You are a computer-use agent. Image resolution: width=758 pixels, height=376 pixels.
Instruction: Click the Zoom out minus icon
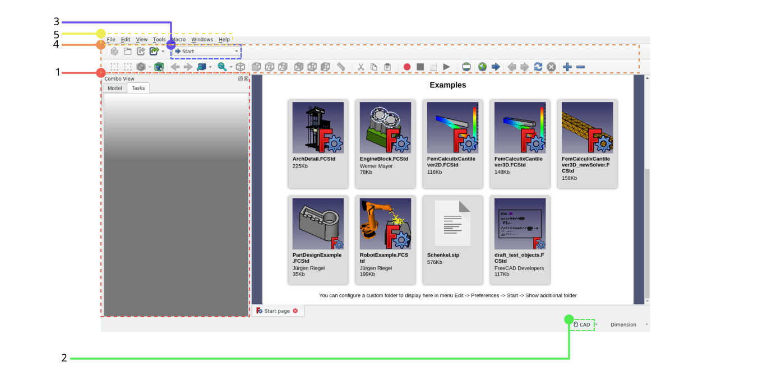click(x=581, y=67)
